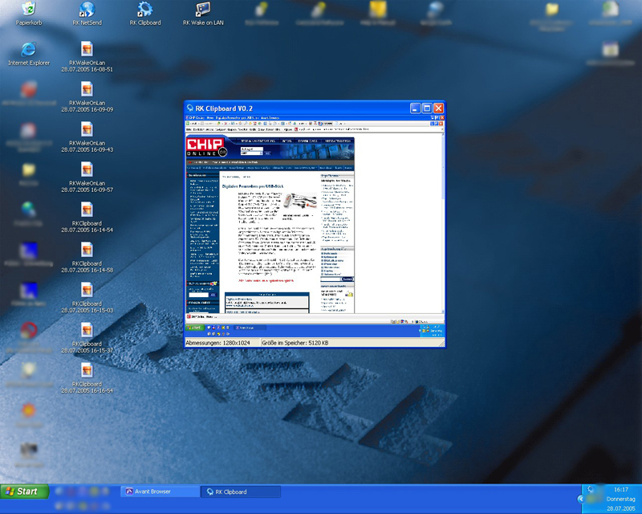Pick the RKWakeOnLan 16-09-57 file icon

(x=86, y=169)
